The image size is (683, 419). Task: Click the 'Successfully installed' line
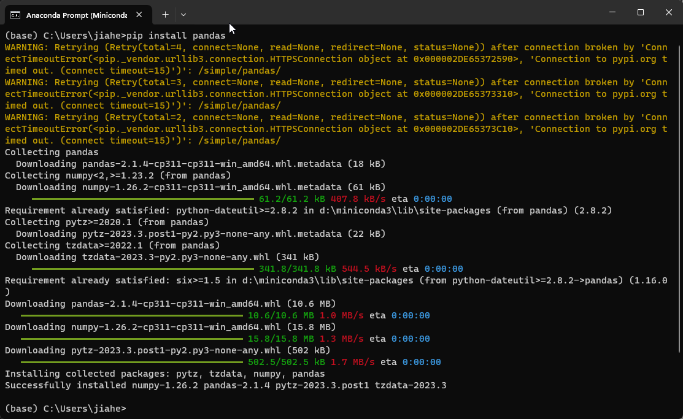click(225, 385)
